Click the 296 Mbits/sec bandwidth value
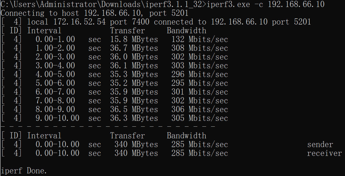The height and width of the screenshot is (176, 345). [x=200, y=75]
